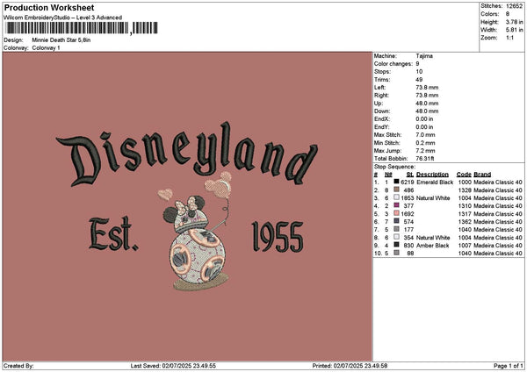Image resolution: width=527 pixels, height=372 pixels.
Task: Select the Colors value '8'
Action: pyautogui.click(x=508, y=14)
